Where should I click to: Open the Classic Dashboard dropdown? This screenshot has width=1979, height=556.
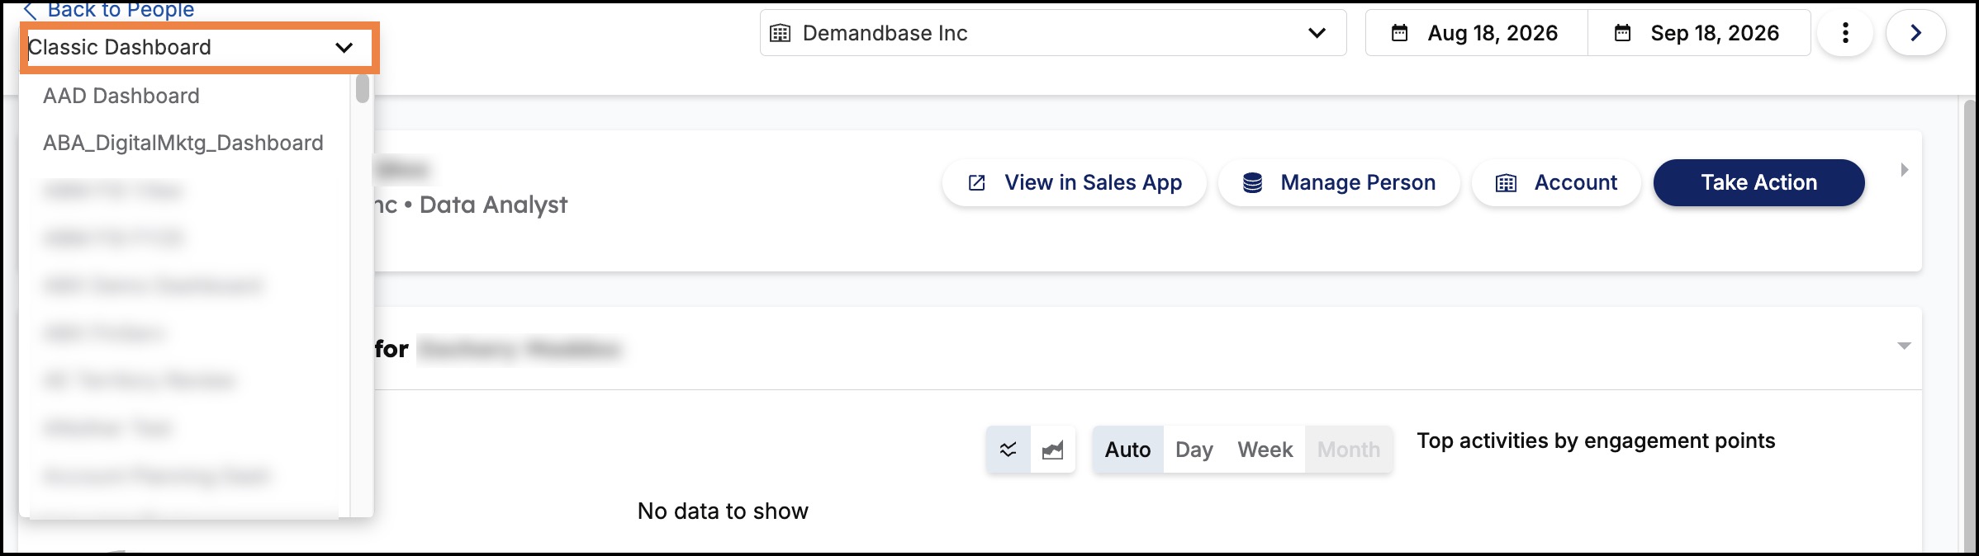199,48
